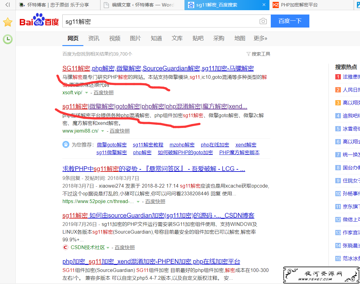This screenshot has width=360, height=284.
Task: Click the 百度一下 search button
Action: click(290, 21)
